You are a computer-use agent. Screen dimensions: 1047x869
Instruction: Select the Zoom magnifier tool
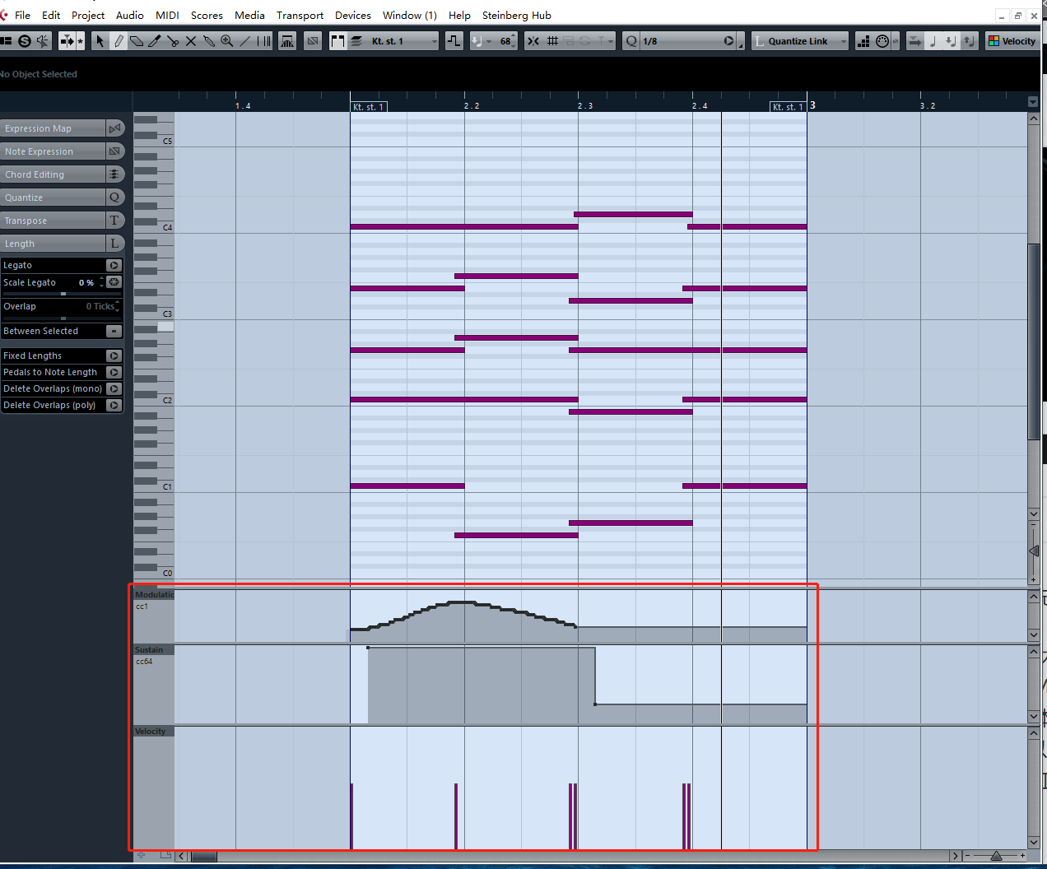227,40
